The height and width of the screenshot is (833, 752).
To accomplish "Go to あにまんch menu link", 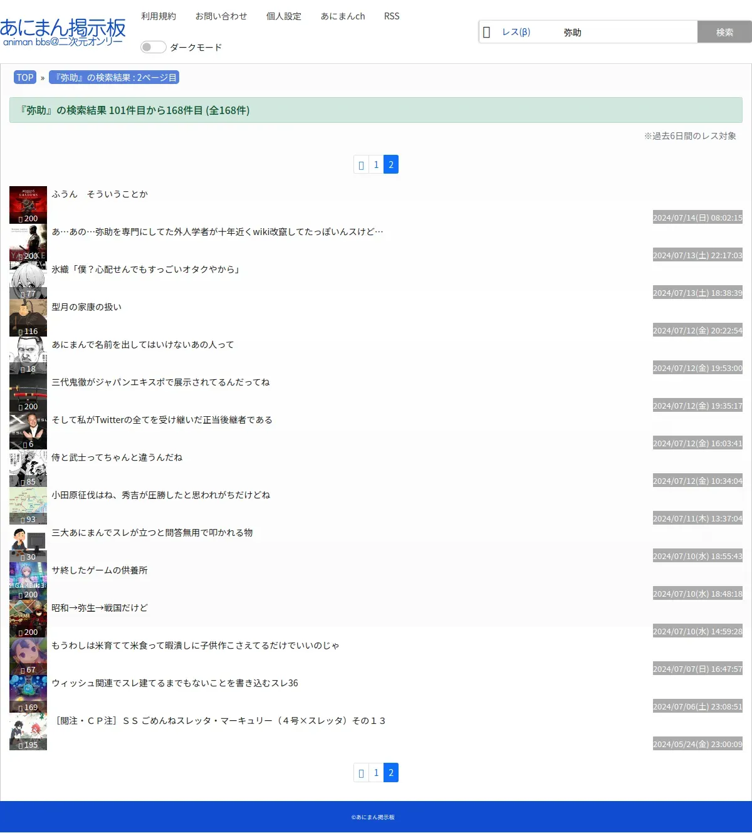I will tap(343, 16).
